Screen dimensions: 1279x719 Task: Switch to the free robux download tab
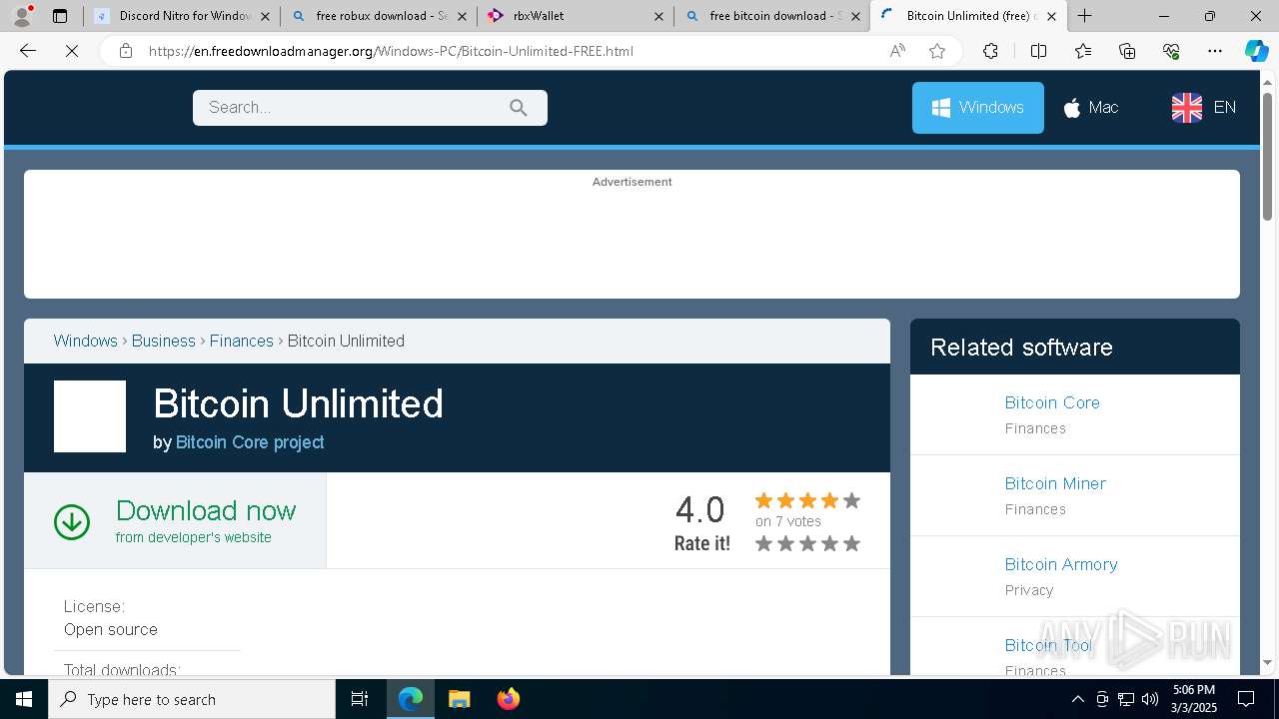tap(378, 16)
